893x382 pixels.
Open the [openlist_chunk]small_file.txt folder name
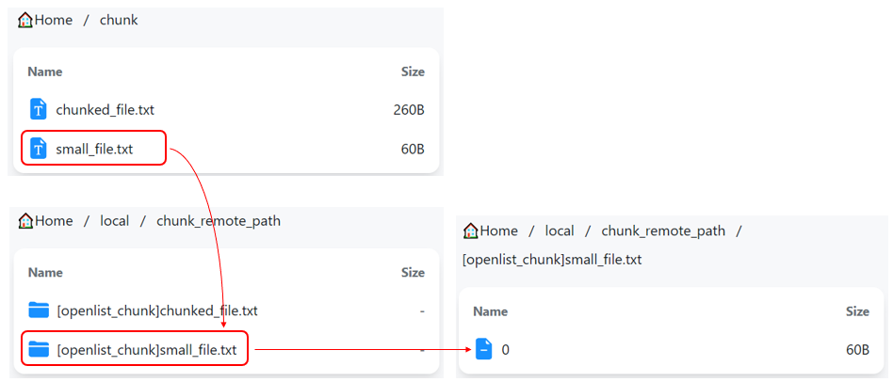tap(147, 350)
